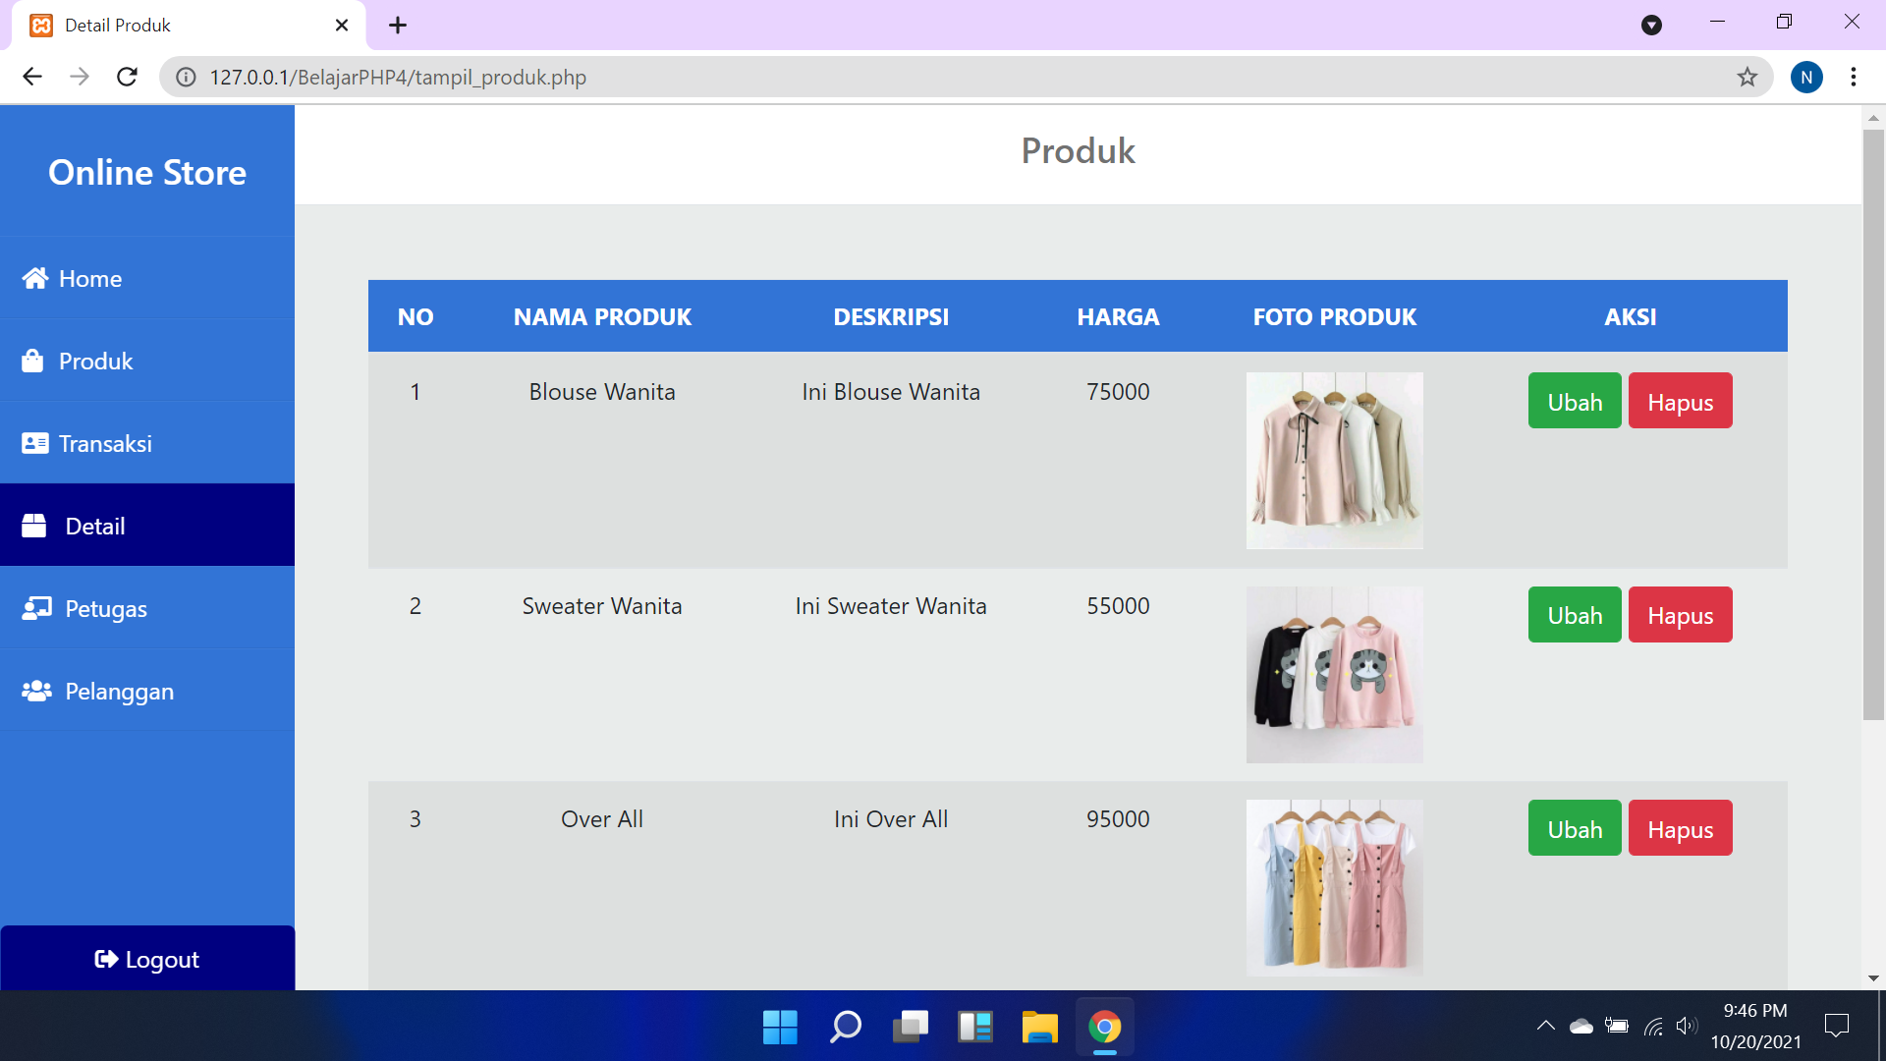Reload the tampil_produk.php page

[x=127, y=77]
